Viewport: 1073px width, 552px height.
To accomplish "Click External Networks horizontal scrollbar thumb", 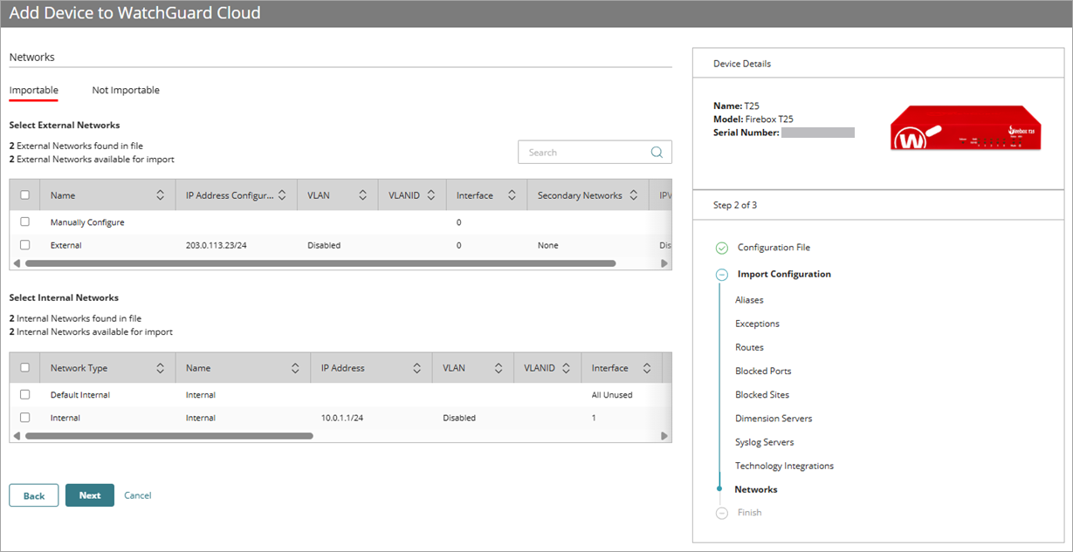I will 320,262.
